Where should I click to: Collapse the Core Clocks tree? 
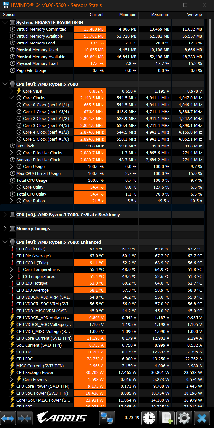click(x=11, y=98)
